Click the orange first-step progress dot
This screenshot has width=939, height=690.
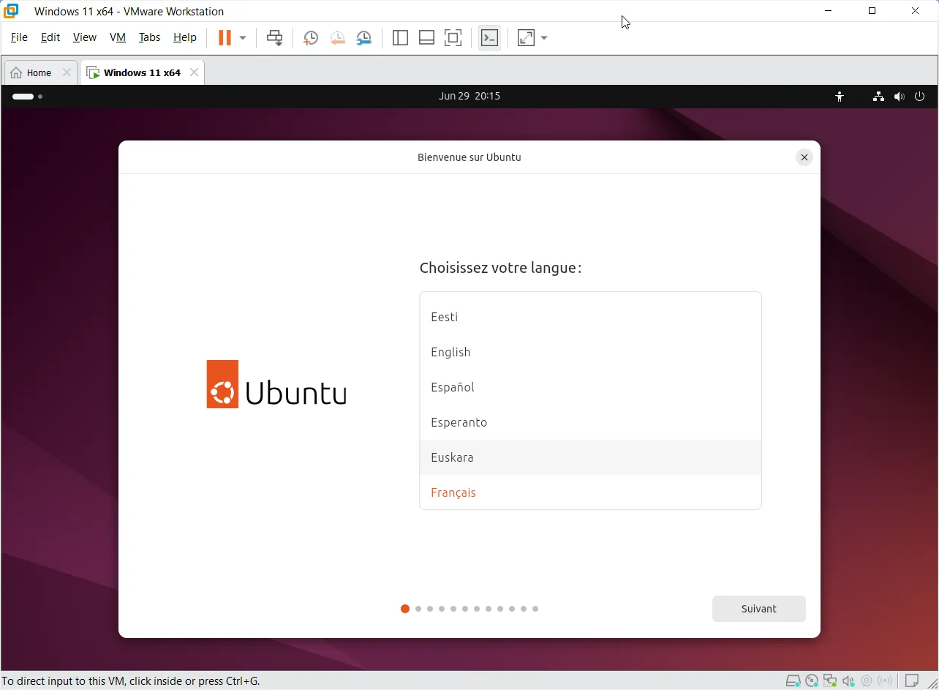tap(405, 609)
